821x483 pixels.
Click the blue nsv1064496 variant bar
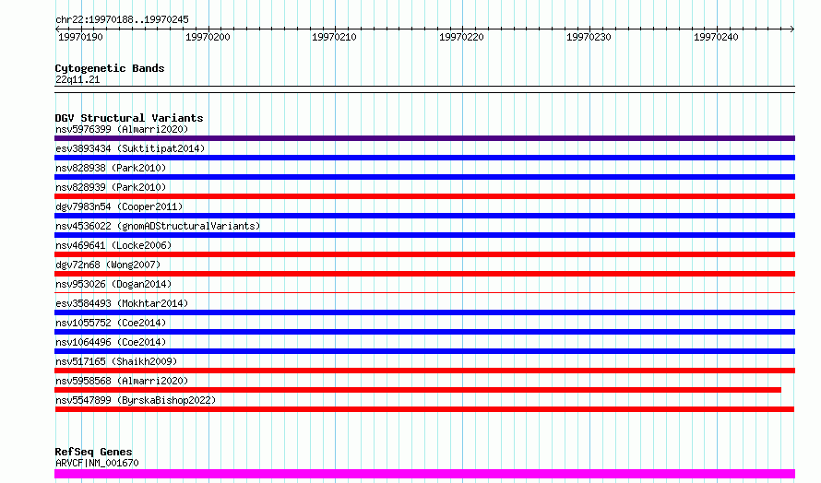tap(424, 351)
